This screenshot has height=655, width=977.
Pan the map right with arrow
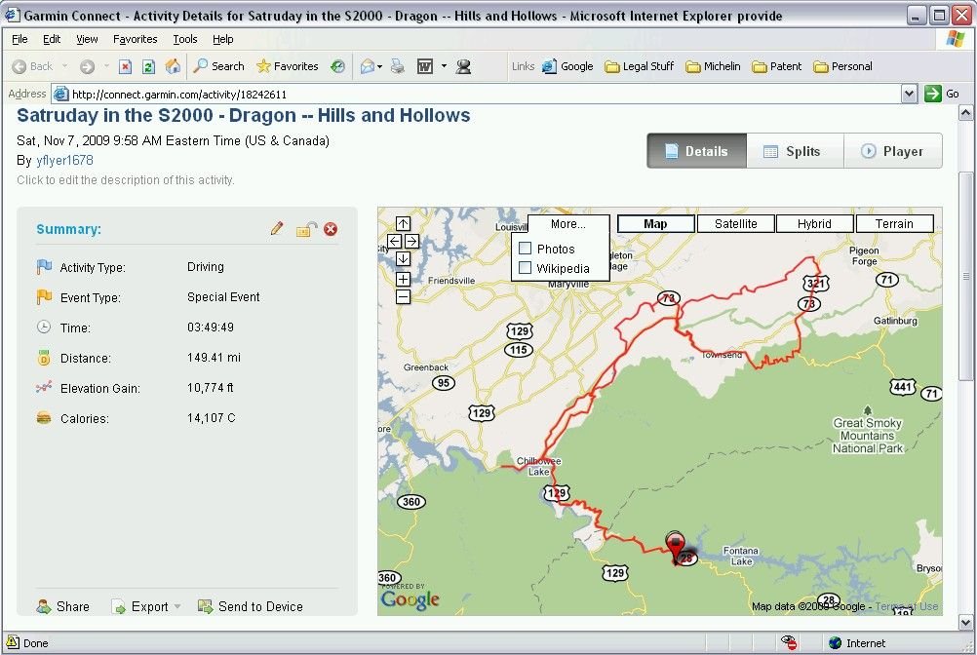tap(411, 241)
